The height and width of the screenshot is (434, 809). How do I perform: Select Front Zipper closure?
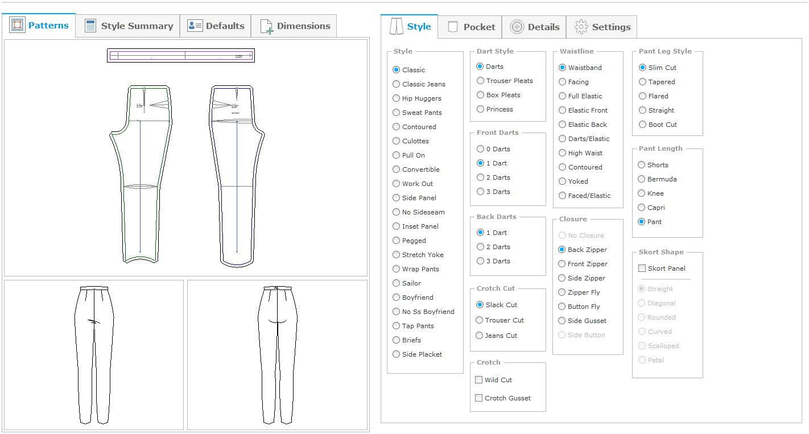(x=562, y=264)
